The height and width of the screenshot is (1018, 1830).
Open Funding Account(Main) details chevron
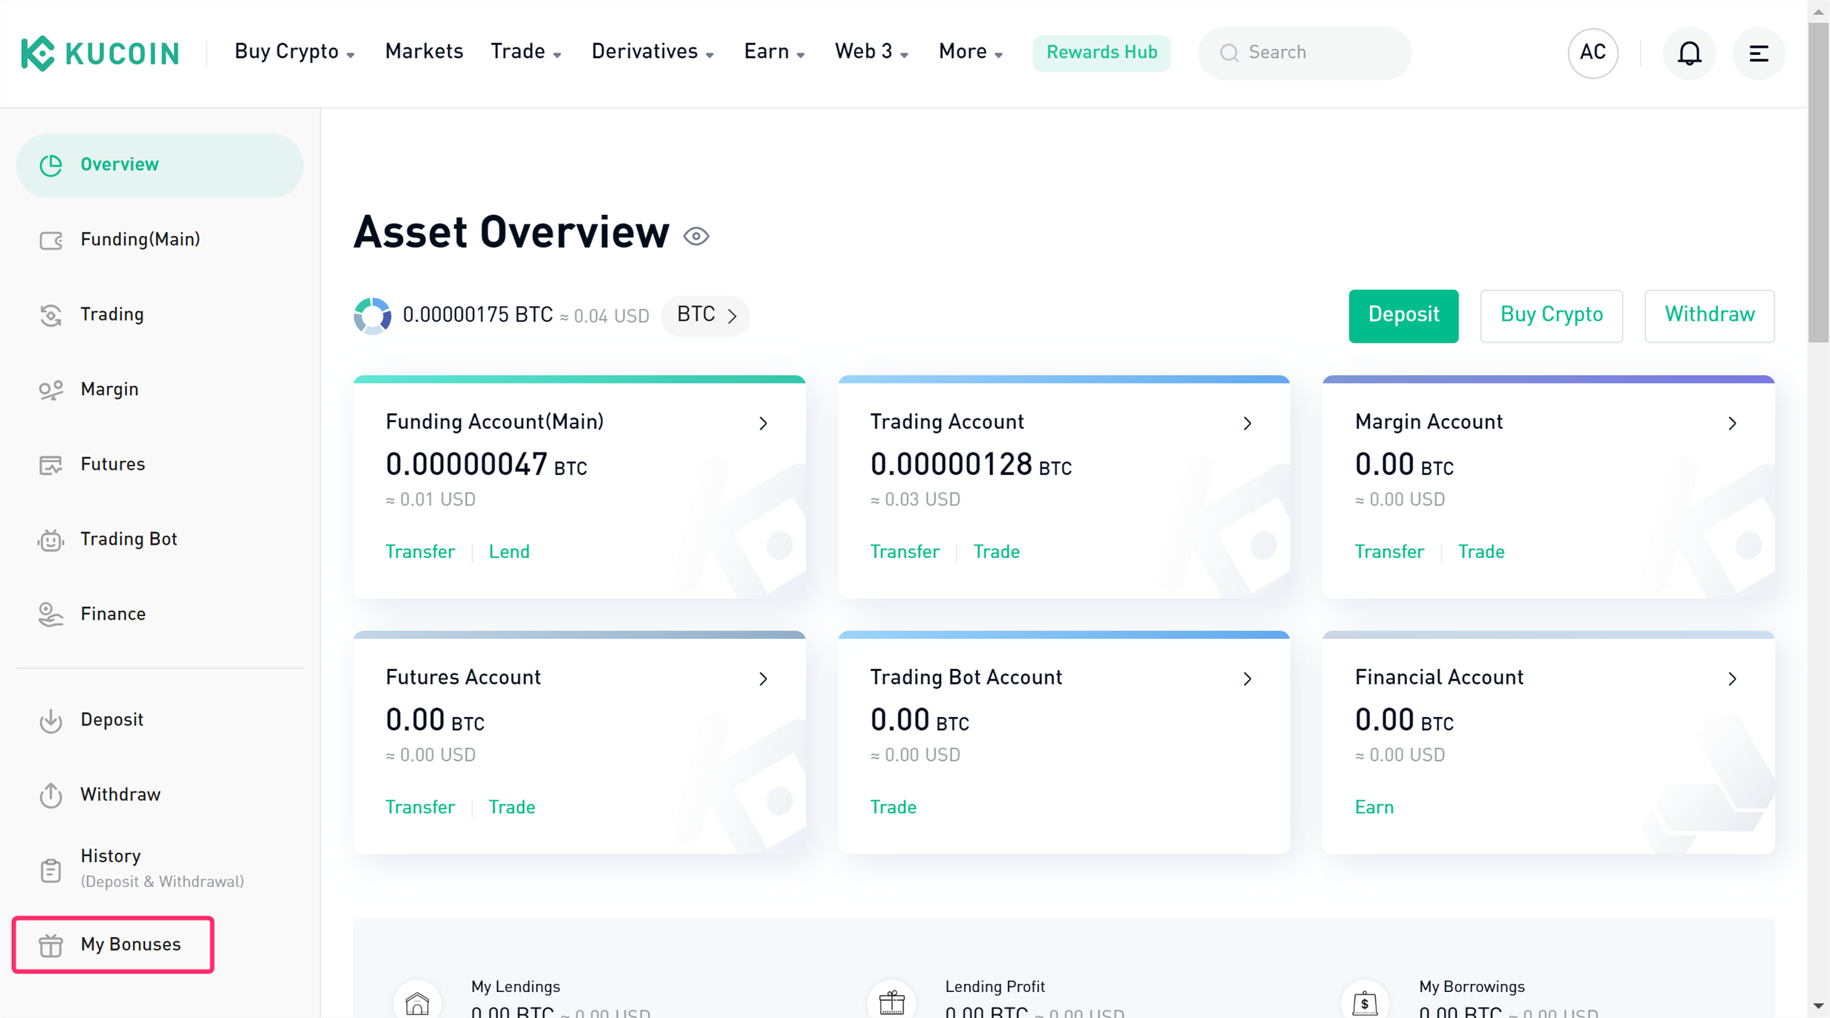763,424
